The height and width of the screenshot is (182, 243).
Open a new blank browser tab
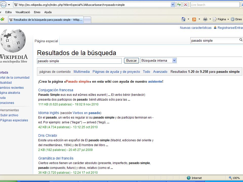[87, 20]
